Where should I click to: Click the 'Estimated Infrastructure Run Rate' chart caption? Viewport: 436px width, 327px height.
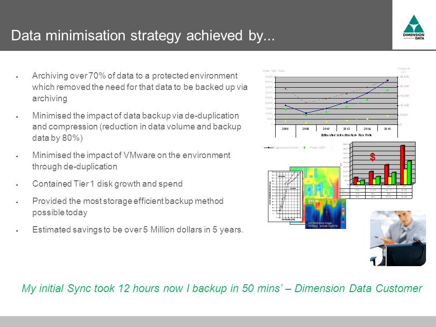[346, 135]
